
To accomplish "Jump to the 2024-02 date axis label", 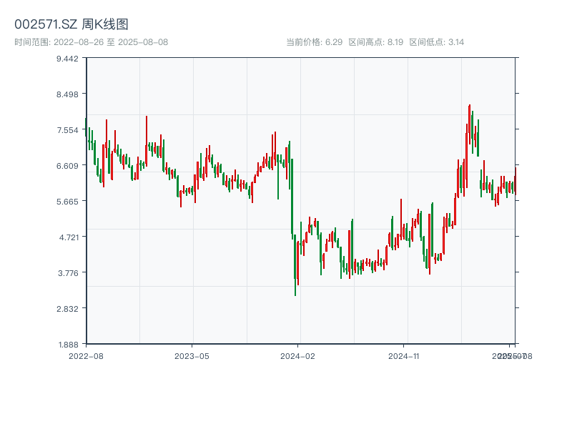I will tap(298, 355).
